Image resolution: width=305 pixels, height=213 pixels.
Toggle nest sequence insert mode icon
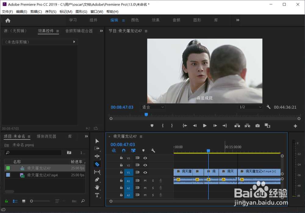click(x=114, y=151)
